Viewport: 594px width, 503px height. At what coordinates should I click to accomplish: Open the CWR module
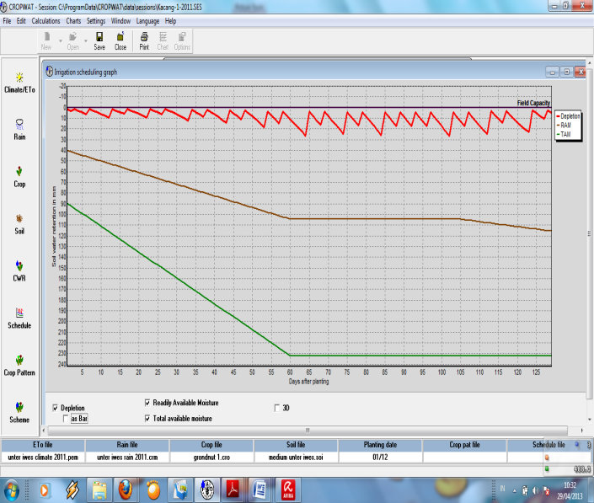19,269
